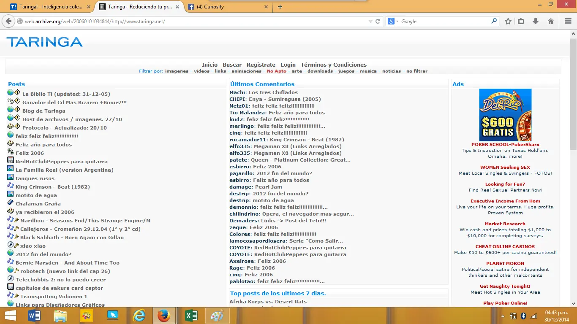Open Afrika Korps vs. Desert Rats top post

click(x=268, y=302)
